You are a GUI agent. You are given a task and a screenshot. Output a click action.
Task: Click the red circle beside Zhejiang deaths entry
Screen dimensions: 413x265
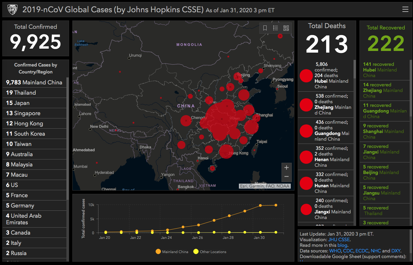pos(306,105)
